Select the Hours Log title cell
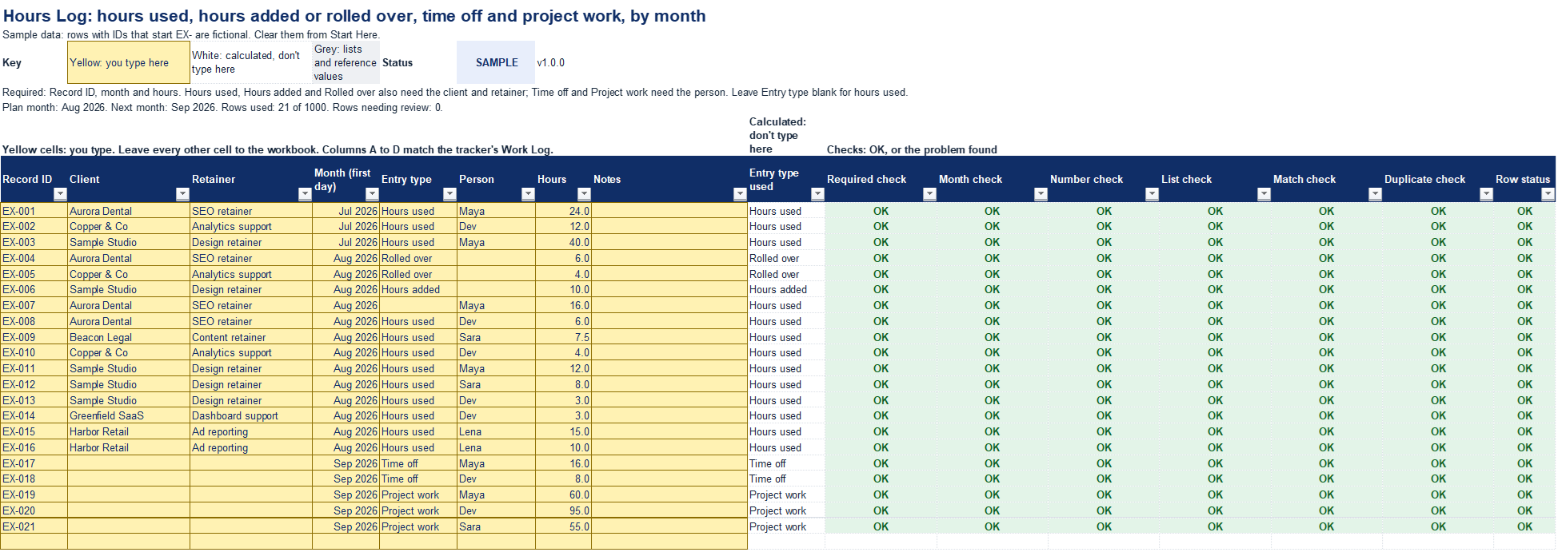 (354, 16)
